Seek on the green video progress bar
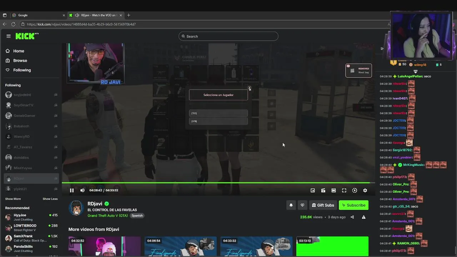This screenshot has width=457, height=257. pyautogui.click(x=218, y=183)
